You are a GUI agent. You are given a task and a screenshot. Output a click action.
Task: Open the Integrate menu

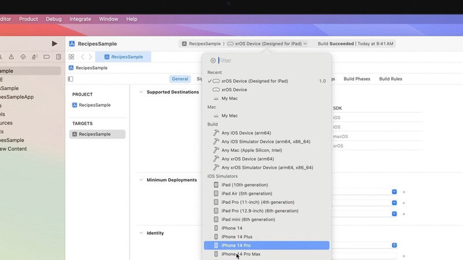point(80,19)
